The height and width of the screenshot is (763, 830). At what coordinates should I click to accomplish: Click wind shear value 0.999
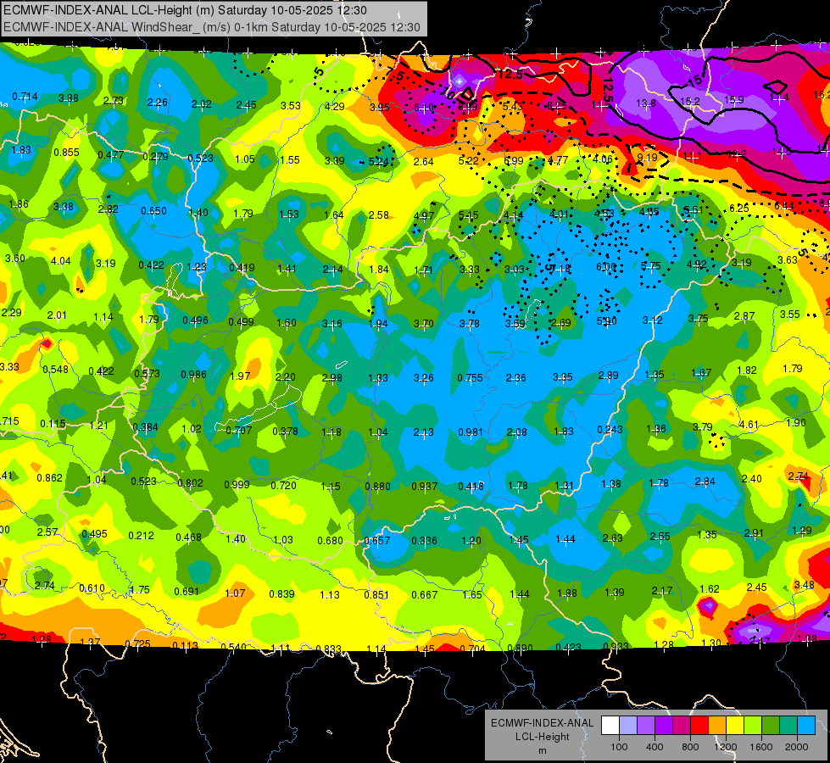237,485
